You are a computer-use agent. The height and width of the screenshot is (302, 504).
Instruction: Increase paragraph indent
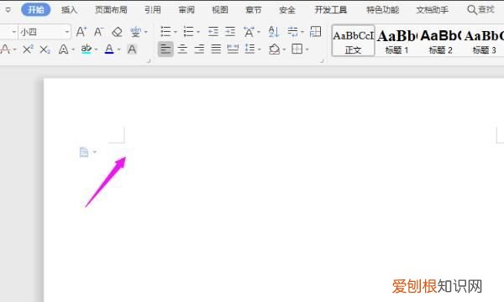pyautogui.click(x=230, y=32)
